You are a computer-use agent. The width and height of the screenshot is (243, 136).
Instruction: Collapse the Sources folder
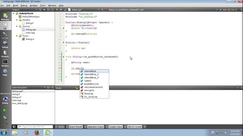click(17, 26)
